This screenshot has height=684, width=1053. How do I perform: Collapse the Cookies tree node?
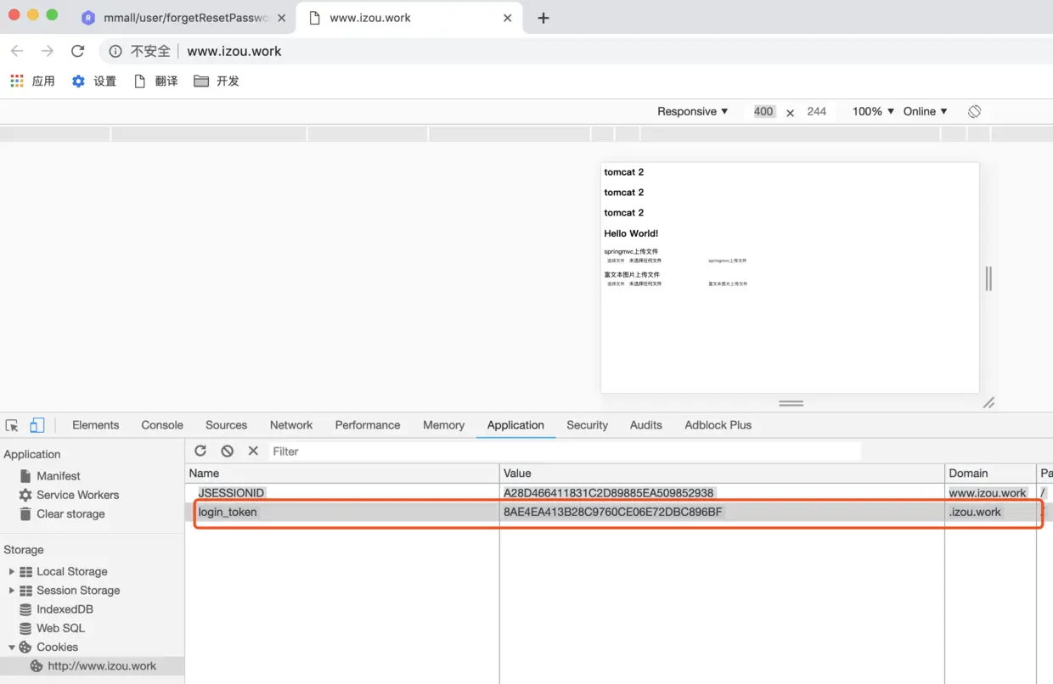pos(12,647)
